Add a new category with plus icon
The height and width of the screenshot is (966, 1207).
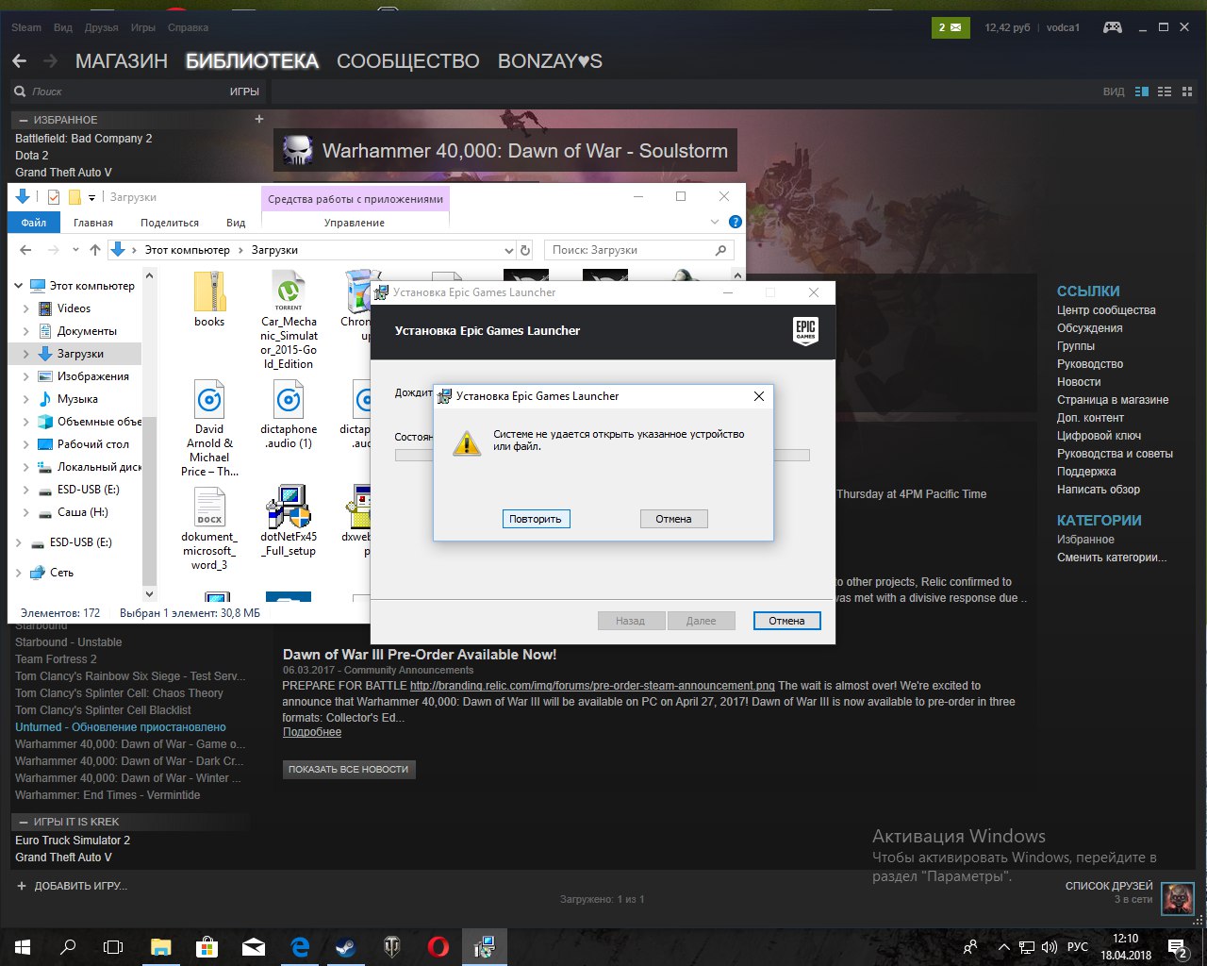pyautogui.click(x=259, y=119)
